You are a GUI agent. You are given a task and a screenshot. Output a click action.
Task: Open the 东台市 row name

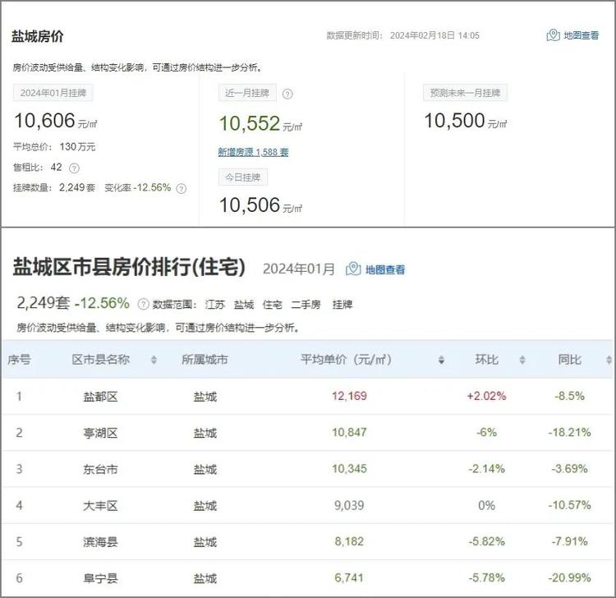100,469
